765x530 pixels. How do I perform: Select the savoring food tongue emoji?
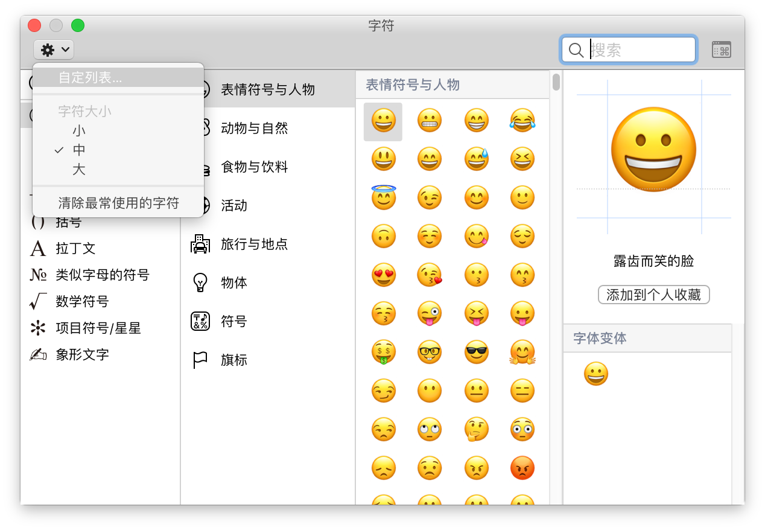pos(477,236)
